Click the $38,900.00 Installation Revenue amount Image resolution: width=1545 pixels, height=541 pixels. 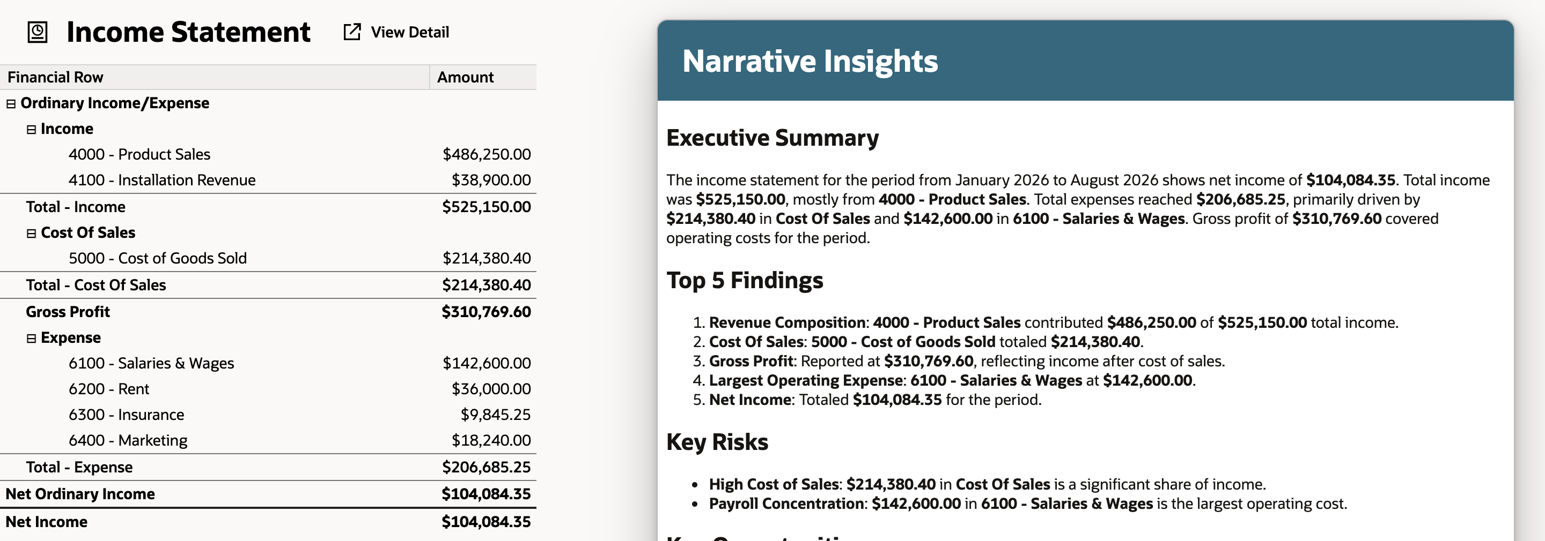tap(491, 181)
